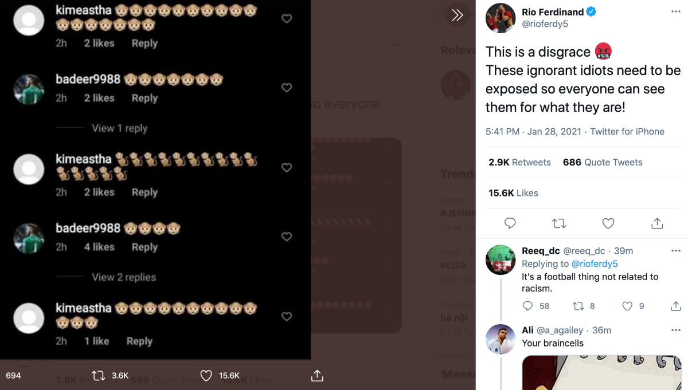The width and height of the screenshot is (688, 390).
Task: Open the 686 Quote Tweets list
Action: (x=603, y=163)
